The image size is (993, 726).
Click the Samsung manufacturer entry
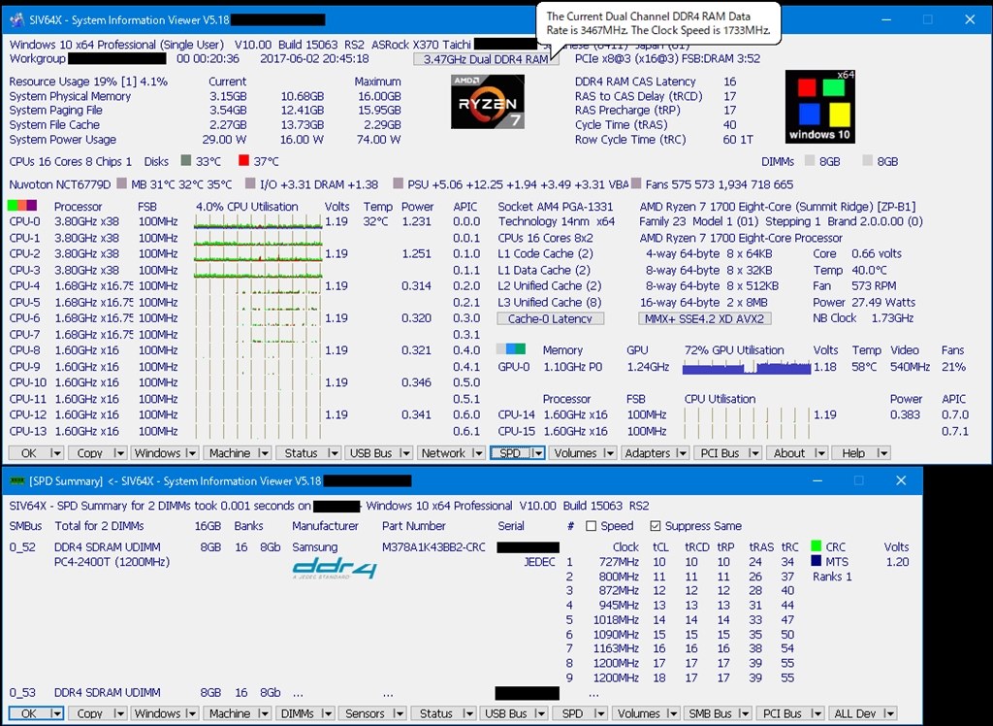pos(315,546)
